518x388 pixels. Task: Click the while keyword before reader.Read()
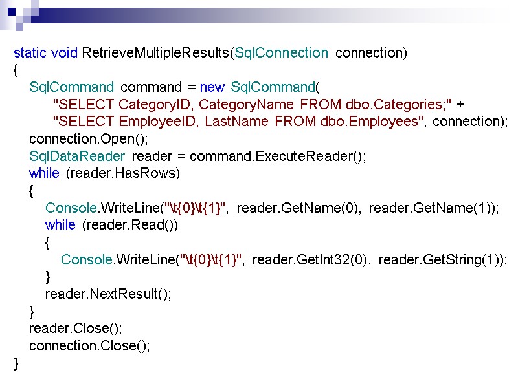click(60, 224)
